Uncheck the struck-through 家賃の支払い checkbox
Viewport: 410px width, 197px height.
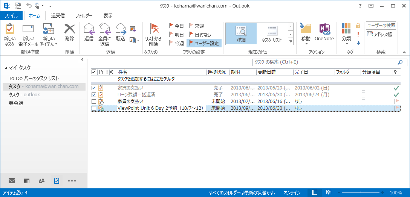coord(94,88)
